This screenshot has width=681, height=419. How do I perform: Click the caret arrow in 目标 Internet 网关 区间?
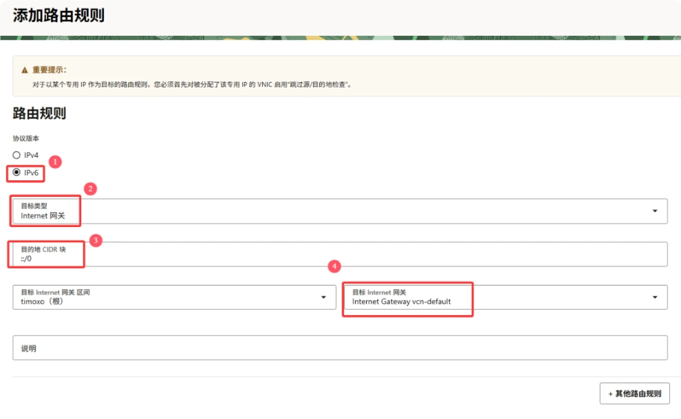[x=323, y=297]
